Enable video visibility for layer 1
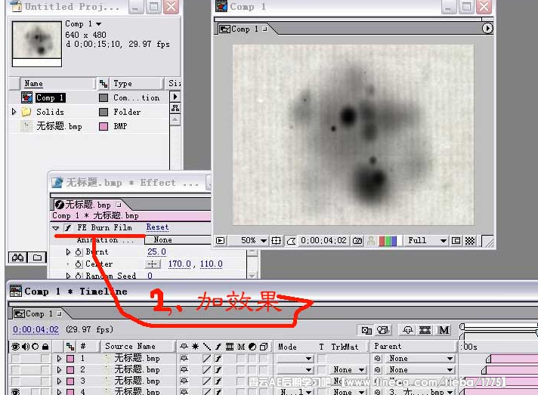The image size is (538, 395). coord(15,359)
